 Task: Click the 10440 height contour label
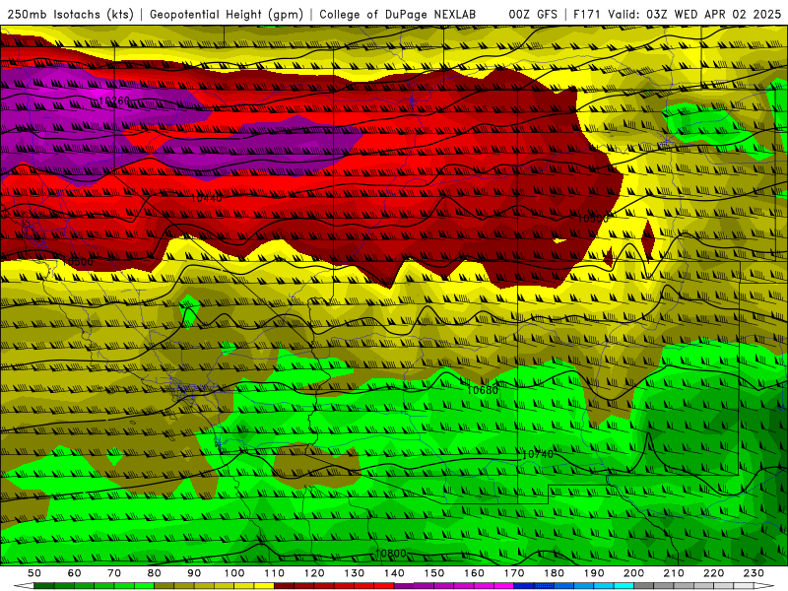(206, 198)
